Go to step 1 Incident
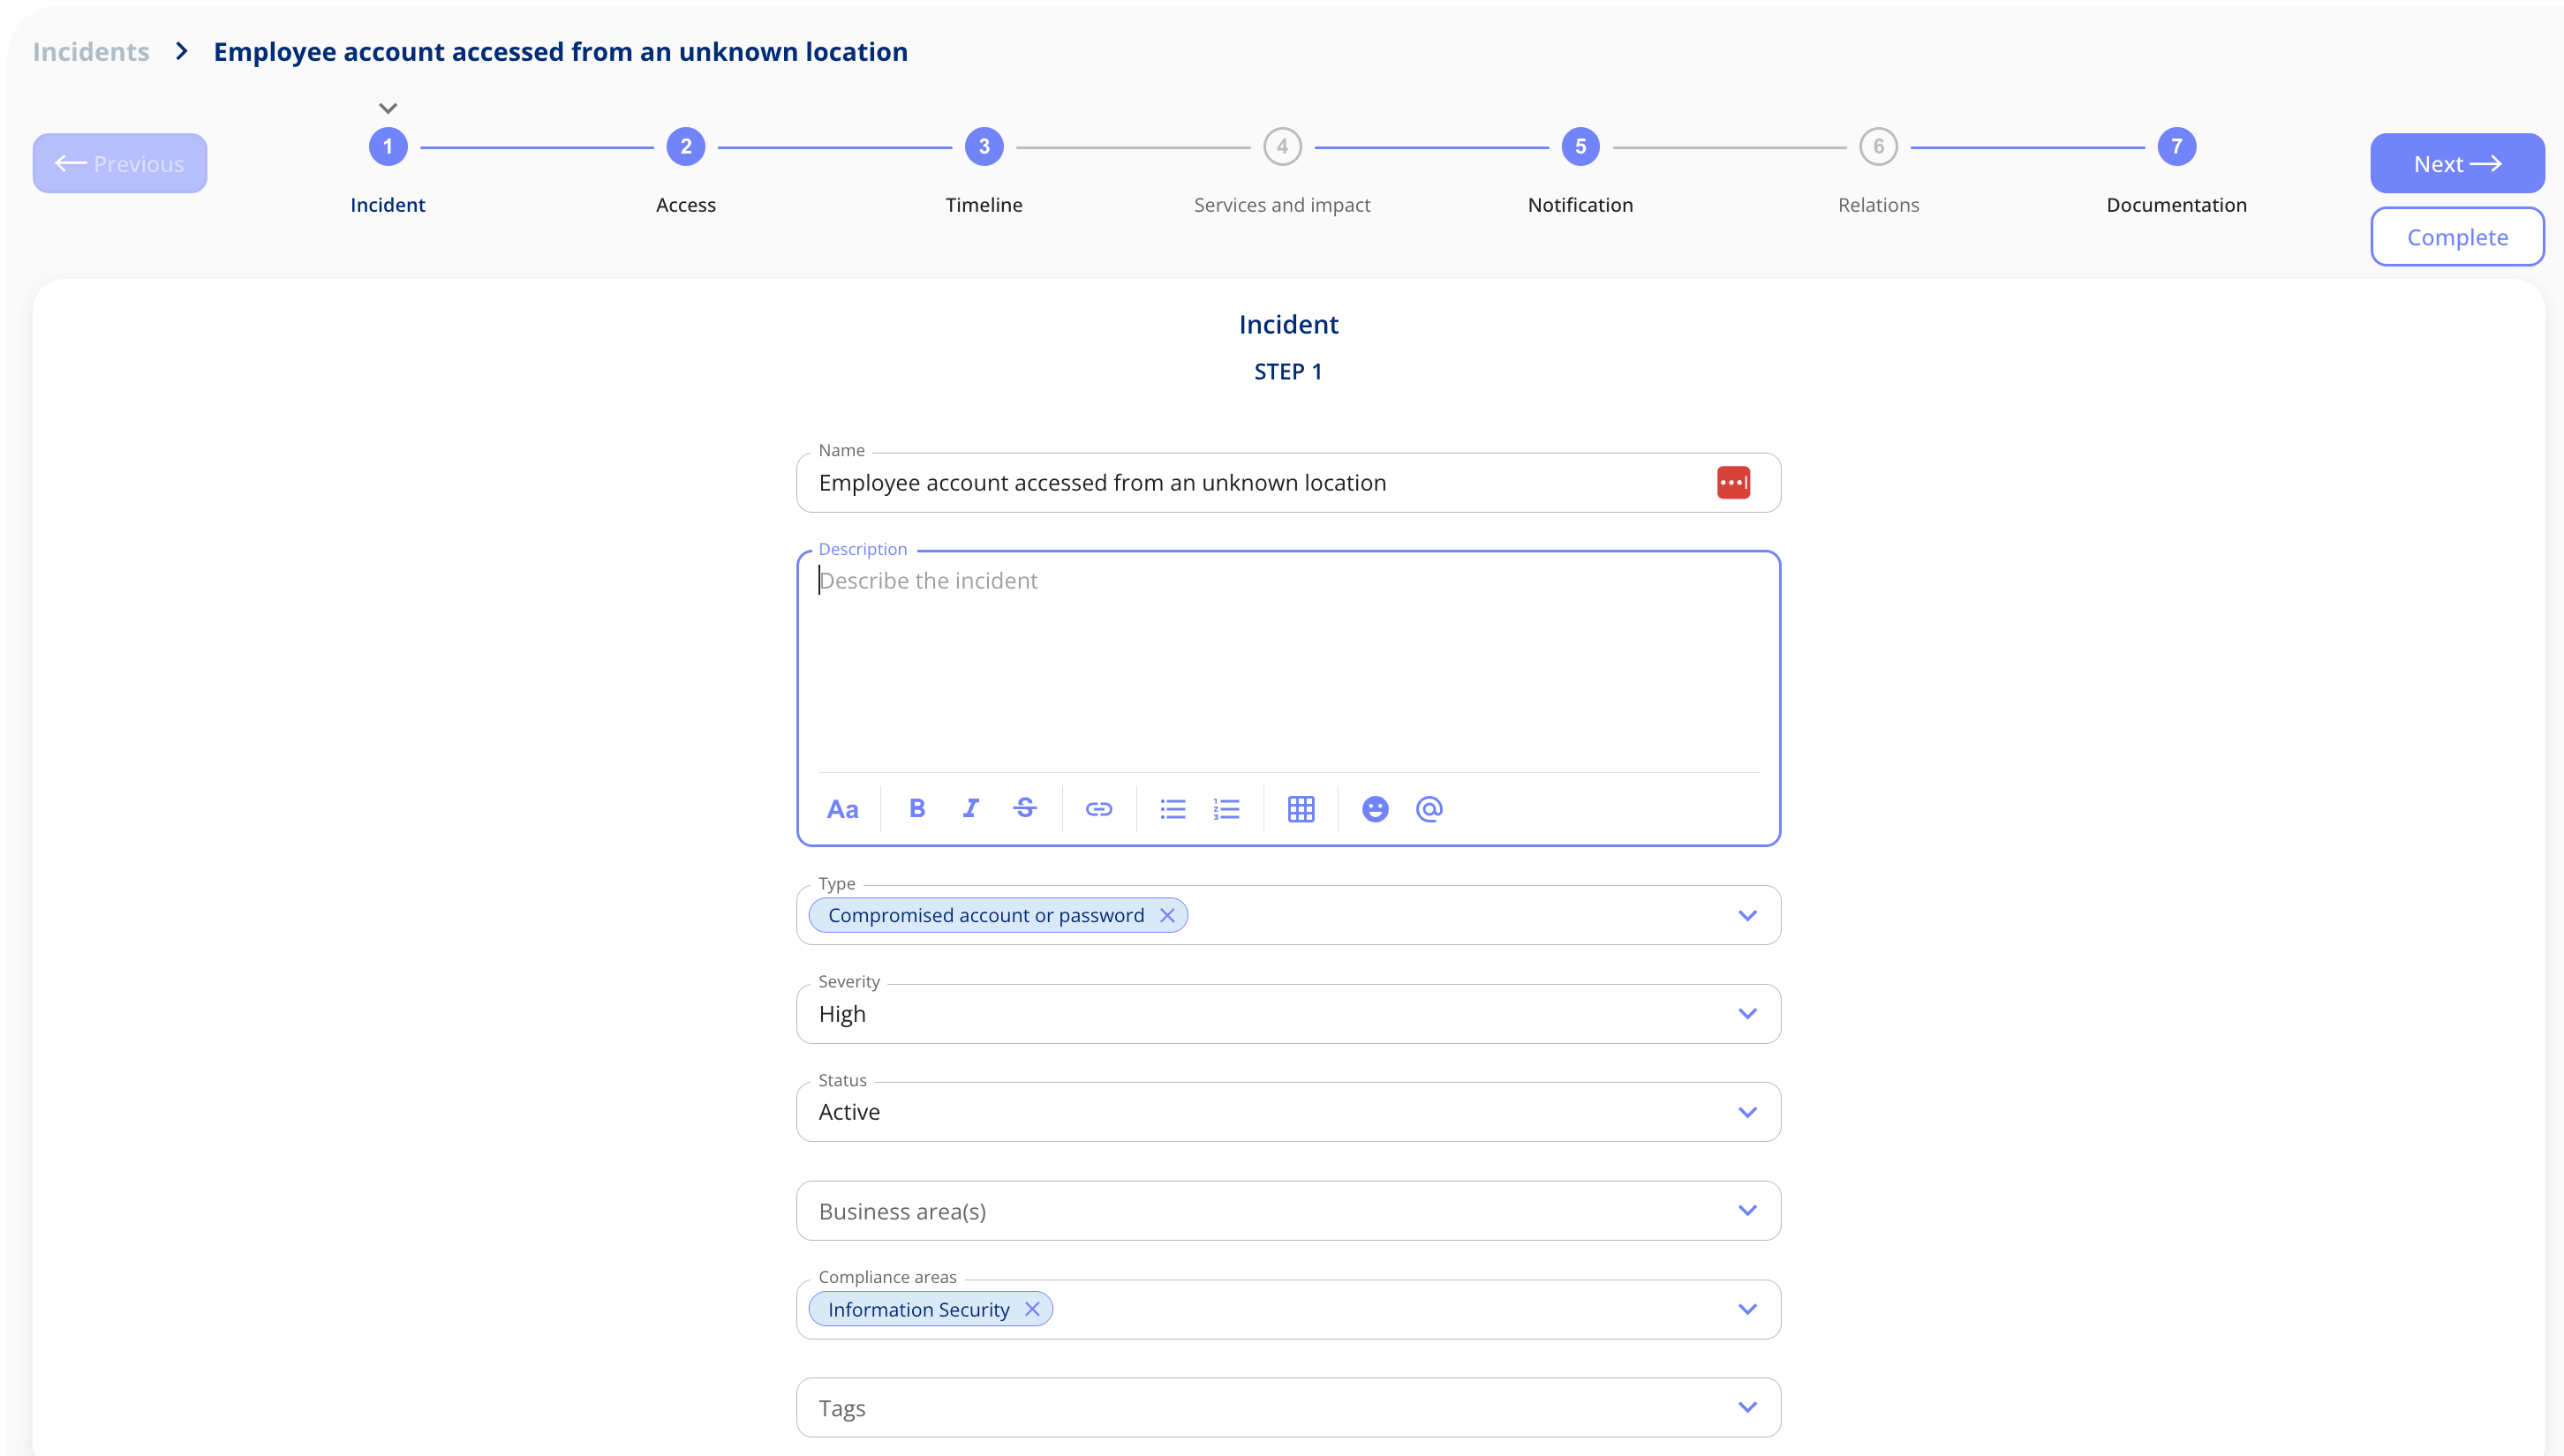The height and width of the screenshot is (1456, 2564). tap(388, 147)
